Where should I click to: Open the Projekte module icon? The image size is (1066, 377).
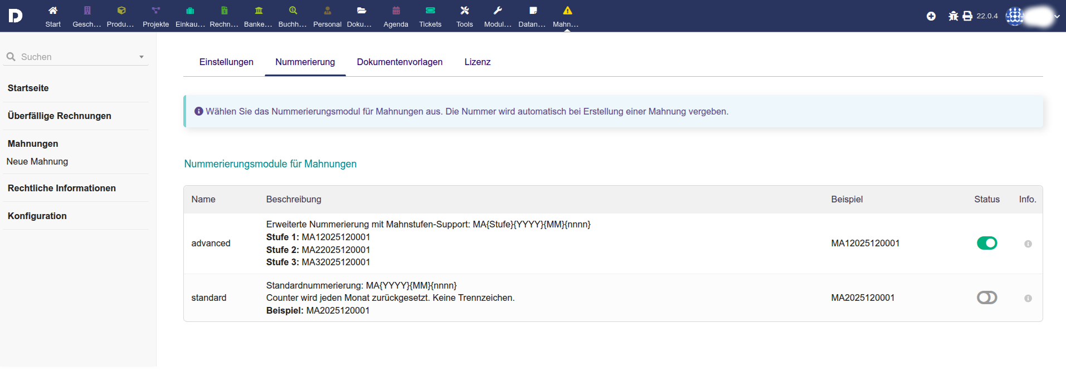pyautogui.click(x=155, y=11)
